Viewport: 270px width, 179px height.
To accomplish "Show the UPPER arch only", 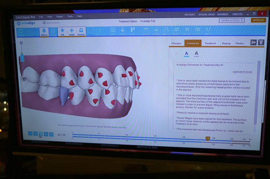I will pos(146,31).
